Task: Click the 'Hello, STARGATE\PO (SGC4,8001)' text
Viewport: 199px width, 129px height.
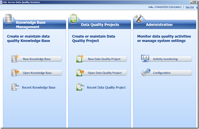Action: tap(165, 7)
